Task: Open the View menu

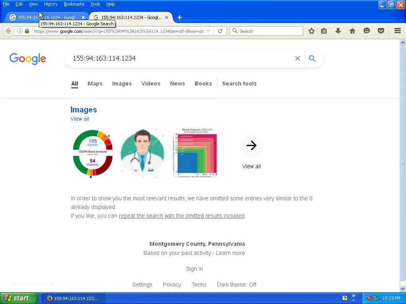Action: (x=33, y=4)
